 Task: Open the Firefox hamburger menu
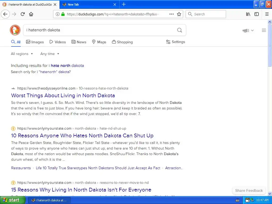pyautogui.click(x=267, y=14)
